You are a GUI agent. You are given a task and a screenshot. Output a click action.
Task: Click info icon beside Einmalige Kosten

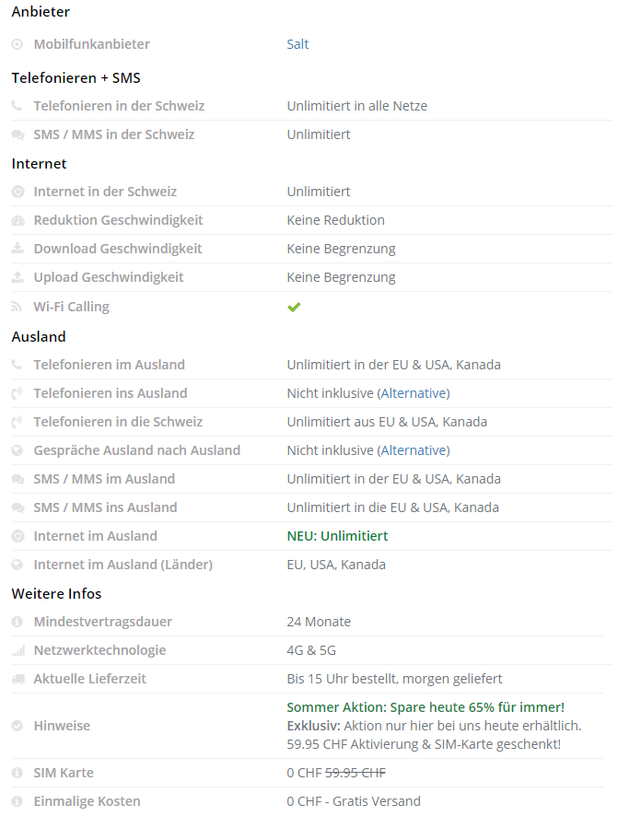(17, 801)
